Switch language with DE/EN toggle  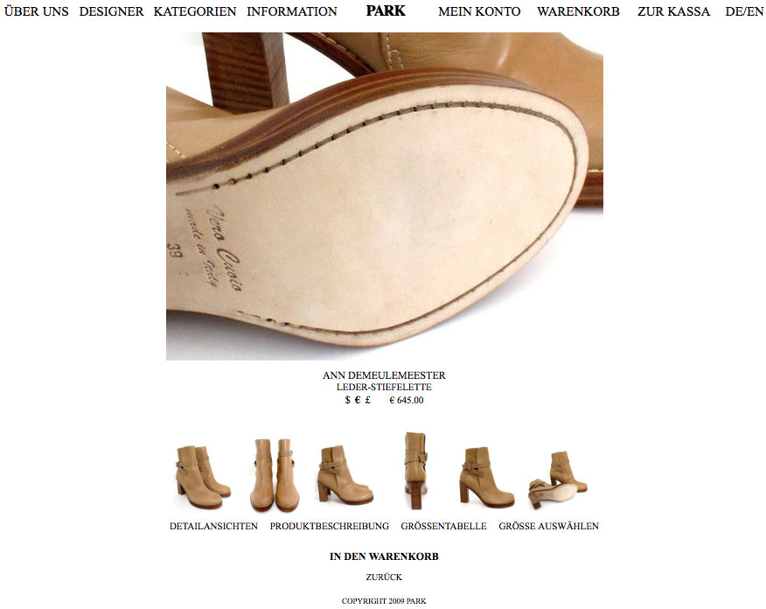744,11
